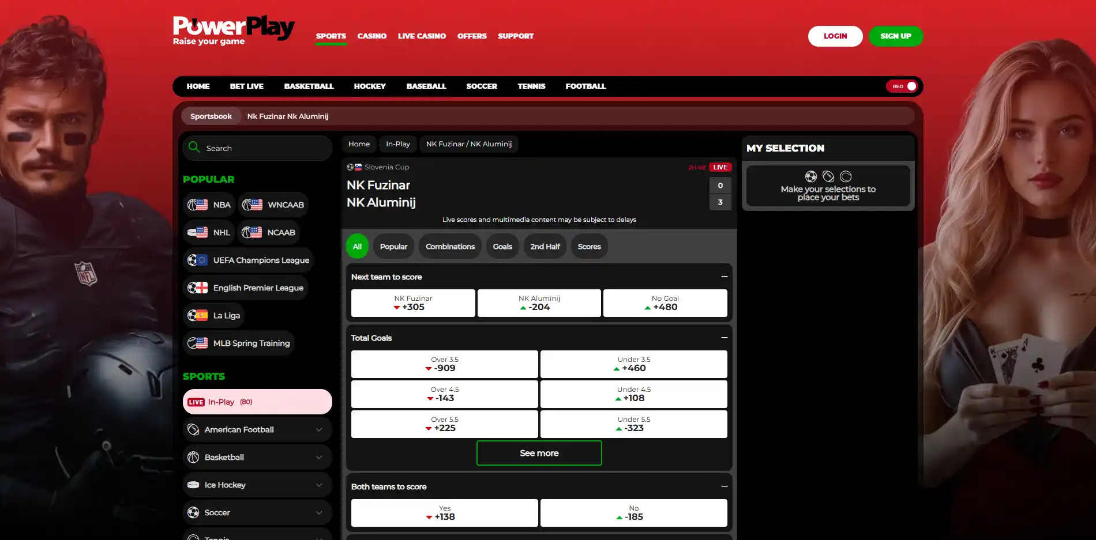
Task: Collapse the Total Goals market
Action: point(724,338)
